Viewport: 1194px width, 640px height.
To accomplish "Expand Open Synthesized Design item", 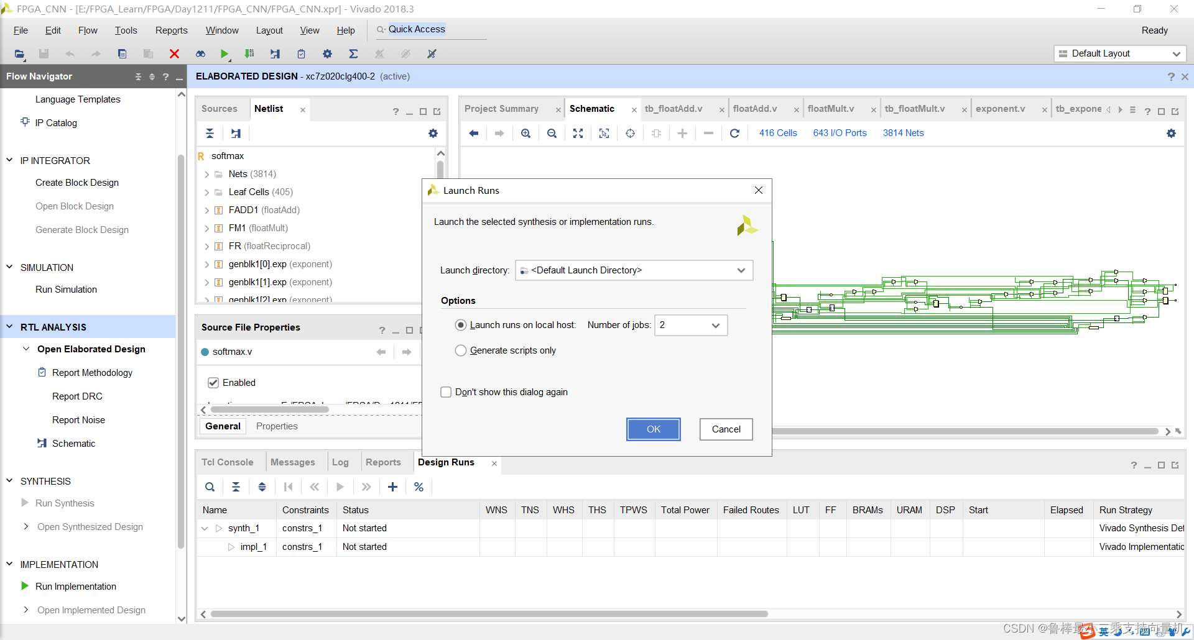I will [25, 527].
